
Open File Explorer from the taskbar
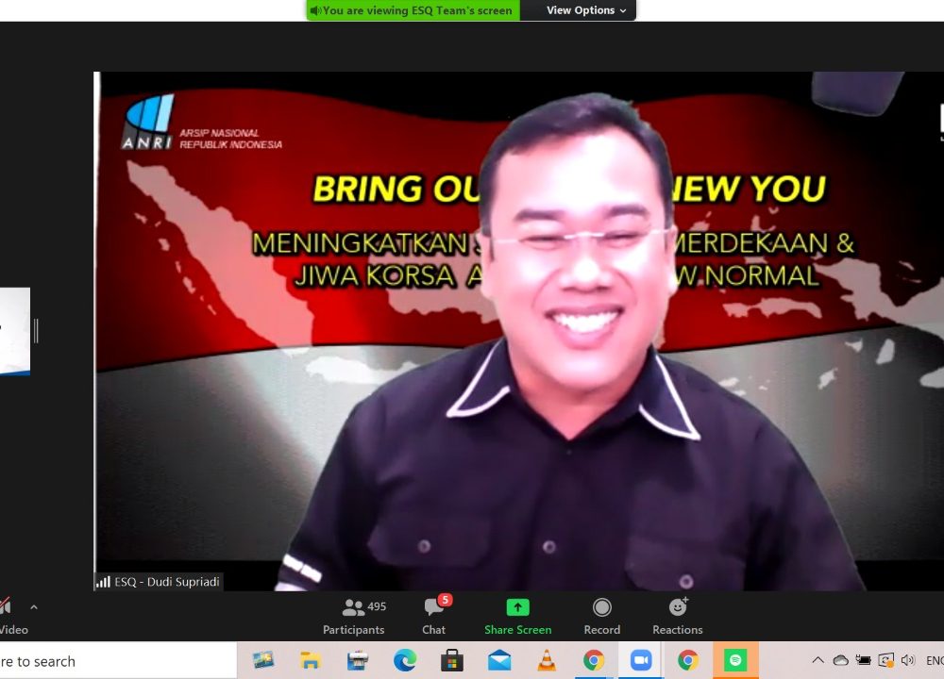pyautogui.click(x=311, y=660)
